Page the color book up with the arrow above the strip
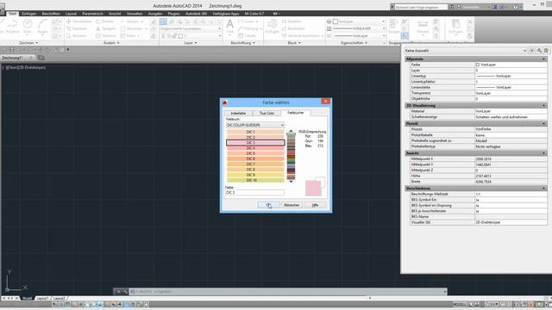Image resolution: width=552 pixels, height=310 pixels. pyautogui.click(x=291, y=131)
